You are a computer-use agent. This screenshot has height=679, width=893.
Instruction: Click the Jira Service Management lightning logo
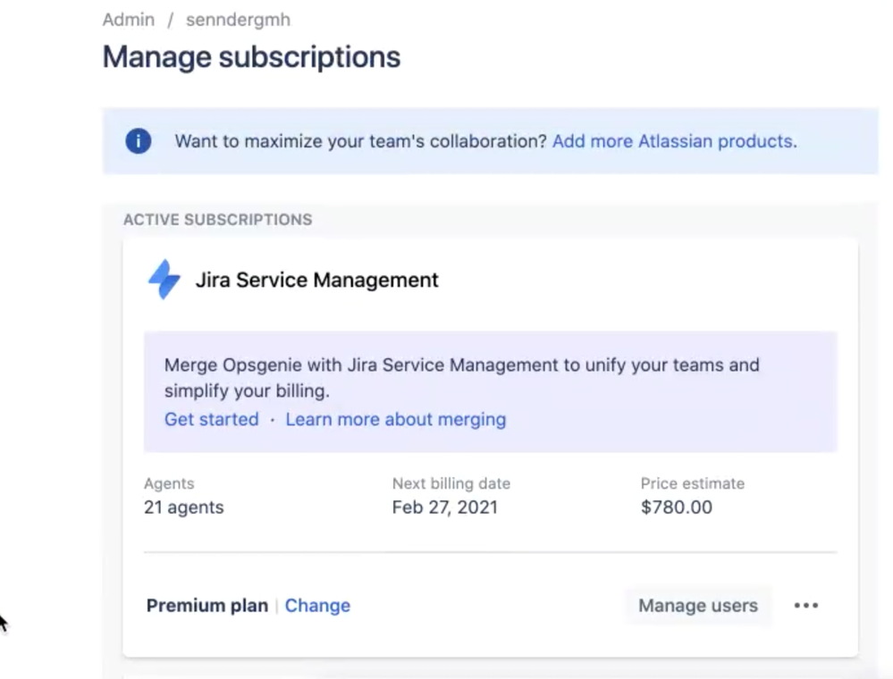pos(164,280)
